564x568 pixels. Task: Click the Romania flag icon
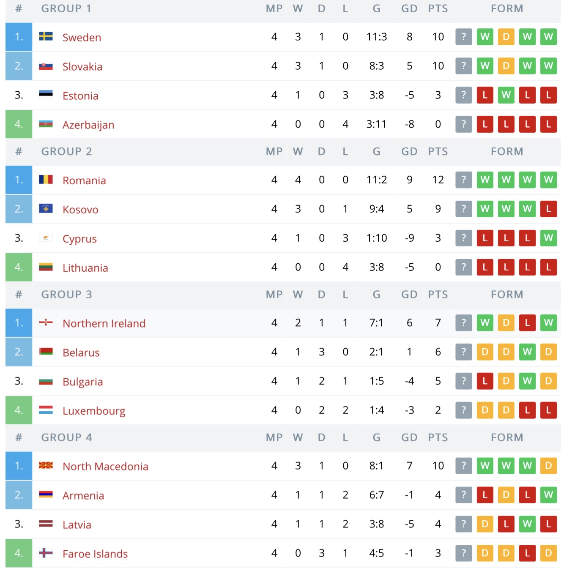tap(46, 180)
